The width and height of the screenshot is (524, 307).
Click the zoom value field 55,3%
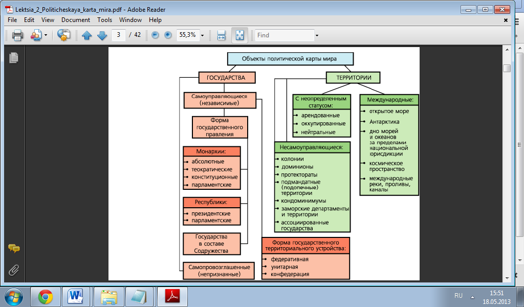(x=188, y=35)
